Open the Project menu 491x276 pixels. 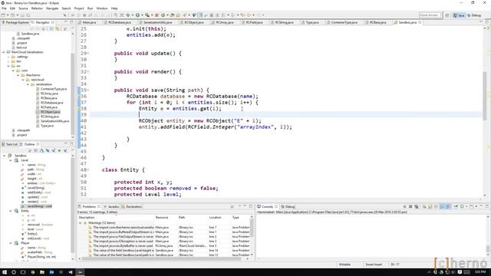[79, 8]
